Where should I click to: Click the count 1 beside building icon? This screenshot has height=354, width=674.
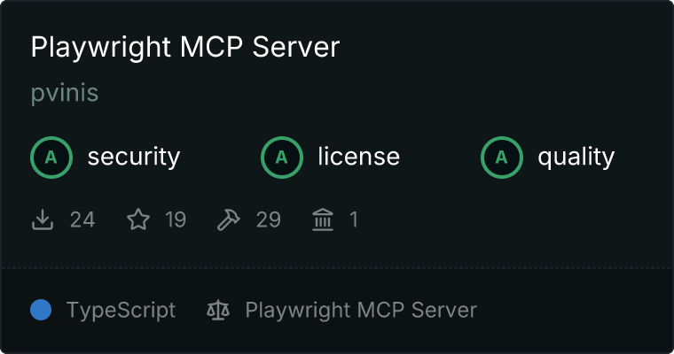[x=354, y=219]
